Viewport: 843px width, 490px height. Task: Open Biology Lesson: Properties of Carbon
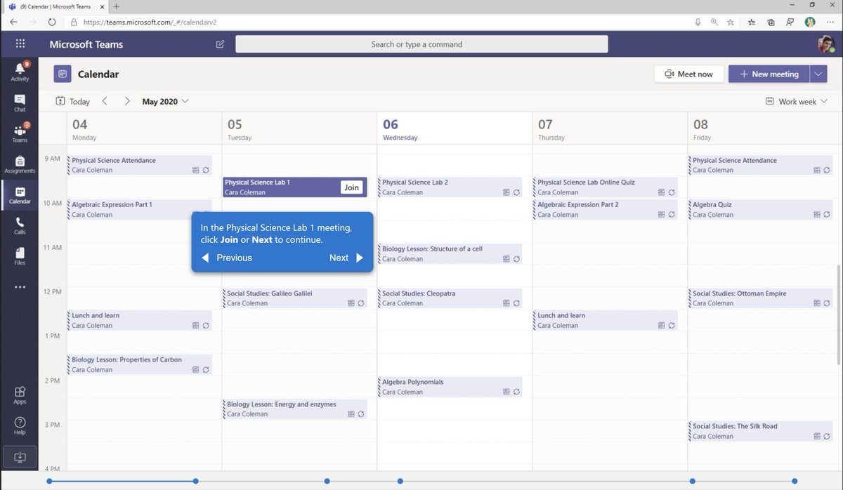(x=139, y=364)
